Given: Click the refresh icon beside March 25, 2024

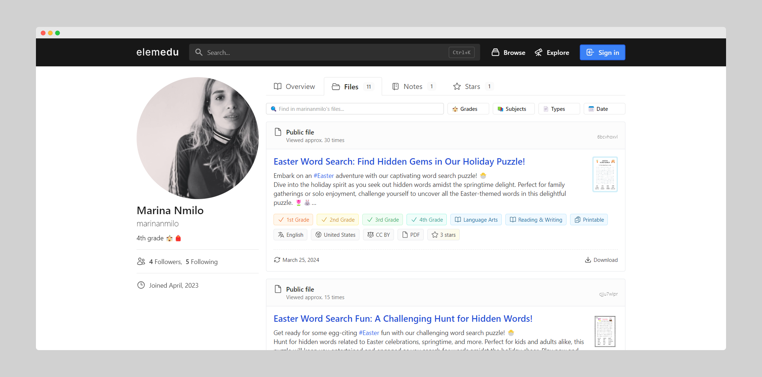Looking at the screenshot, I should pyautogui.click(x=277, y=260).
